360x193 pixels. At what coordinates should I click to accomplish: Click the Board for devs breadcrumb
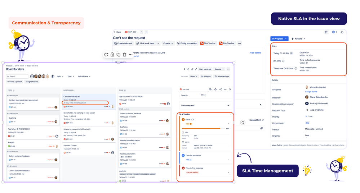tap(32, 66)
